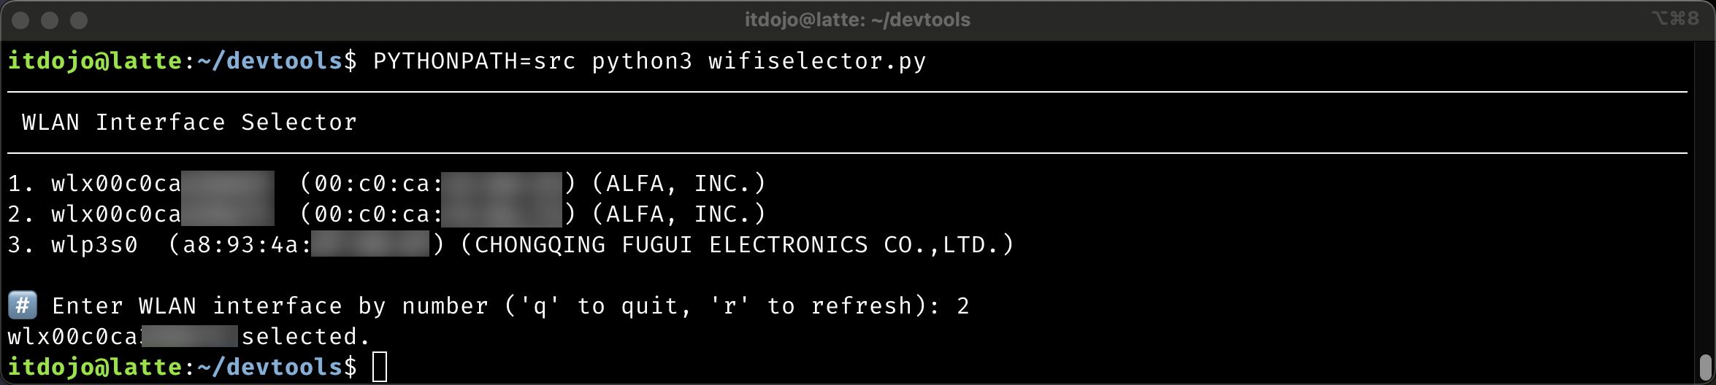Click the keycap # icon before the prompt
Viewport: 1716px width, 385px height.
[x=23, y=306]
